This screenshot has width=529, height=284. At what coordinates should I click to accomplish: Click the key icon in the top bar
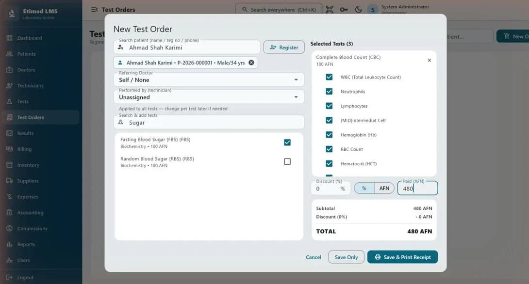tap(344, 9)
